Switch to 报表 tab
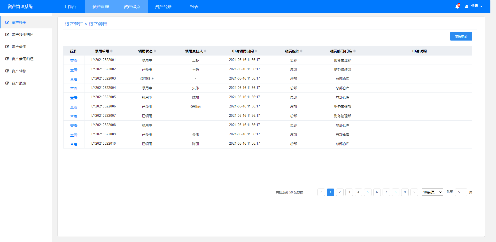 click(x=194, y=6)
